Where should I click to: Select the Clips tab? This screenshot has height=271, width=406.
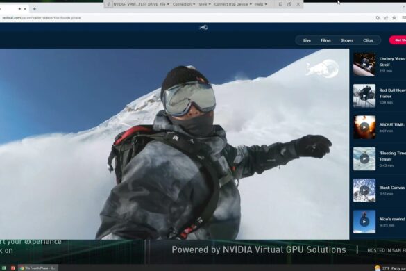368,40
